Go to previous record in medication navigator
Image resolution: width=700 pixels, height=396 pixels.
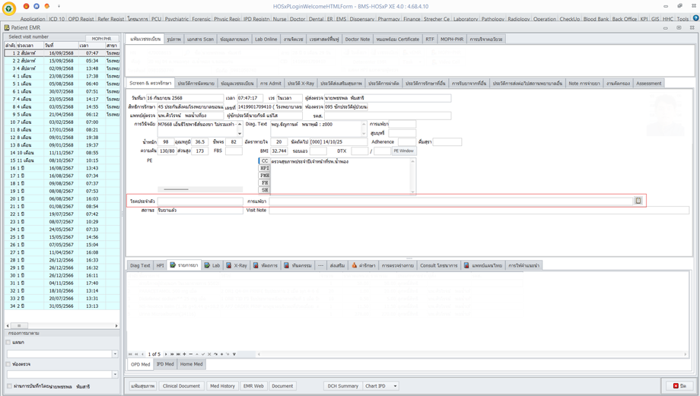(x=142, y=354)
